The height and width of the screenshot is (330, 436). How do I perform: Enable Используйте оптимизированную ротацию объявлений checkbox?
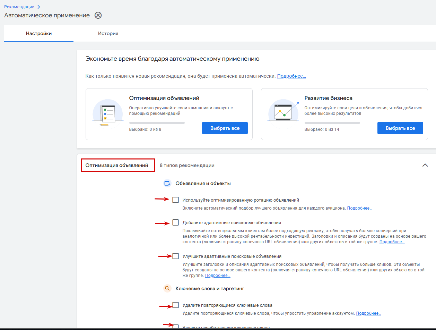[176, 200]
